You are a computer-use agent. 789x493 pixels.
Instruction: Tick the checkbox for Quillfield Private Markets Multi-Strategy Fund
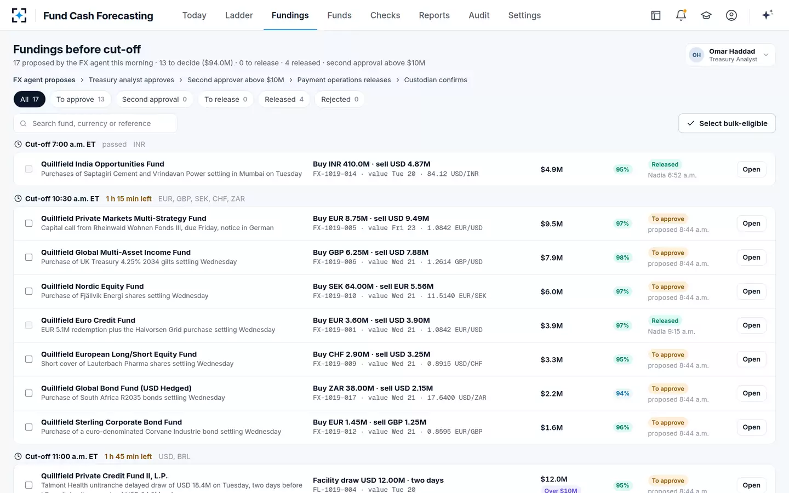[x=28, y=223]
